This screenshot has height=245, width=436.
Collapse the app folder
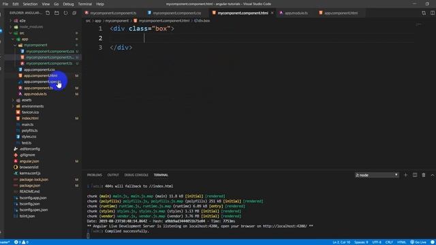[13, 39]
